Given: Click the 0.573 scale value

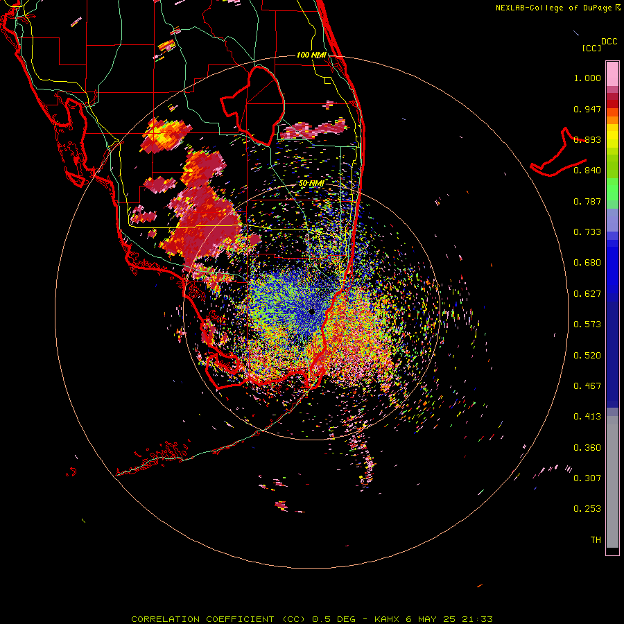Looking at the screenshot, I should 587,324.
